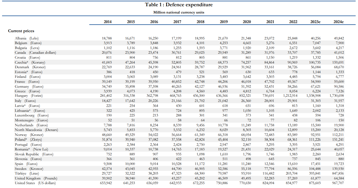Click the 'Canada (Canadian dollars)' row label
The height and width of the screenshot is (188, 358).
[x=35, y=53]
